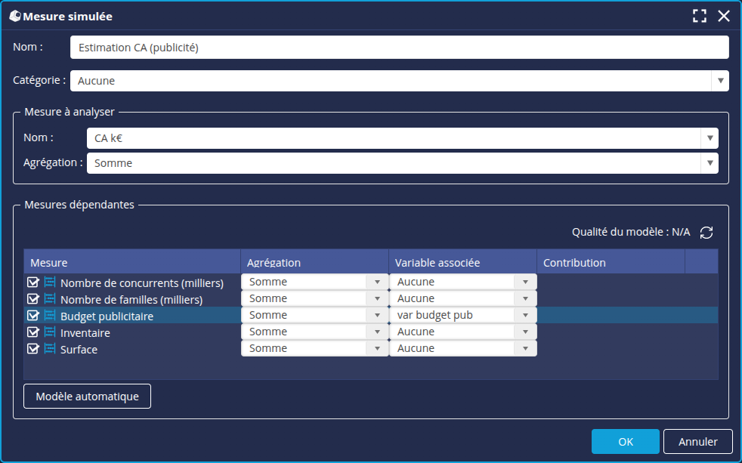Click the Nom text field
Viewport: 742px width, 463px height.
399,48
